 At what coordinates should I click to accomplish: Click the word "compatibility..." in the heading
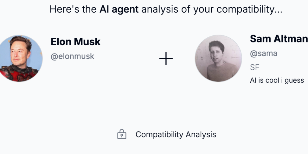[x=249, y=9]
